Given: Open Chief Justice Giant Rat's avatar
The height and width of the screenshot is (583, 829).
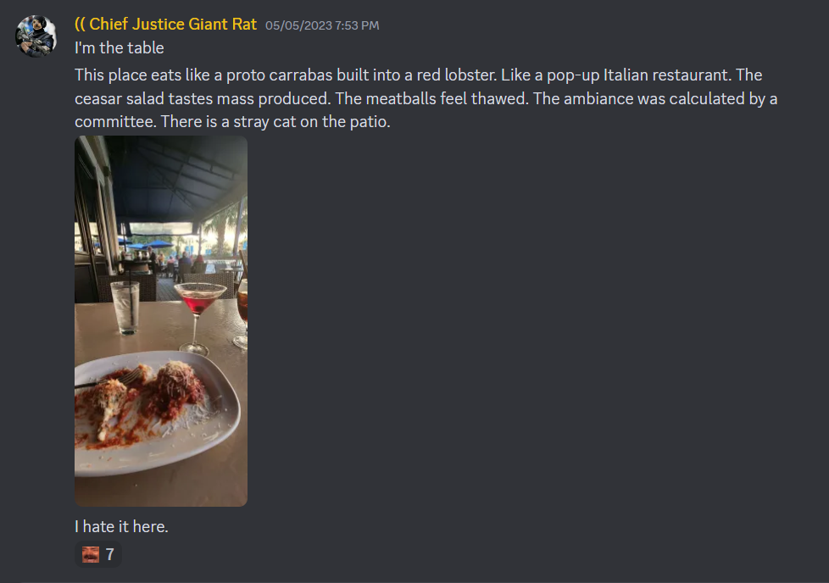Looking at the screenshot, I should pyautogui.click(x=36, y=36).
